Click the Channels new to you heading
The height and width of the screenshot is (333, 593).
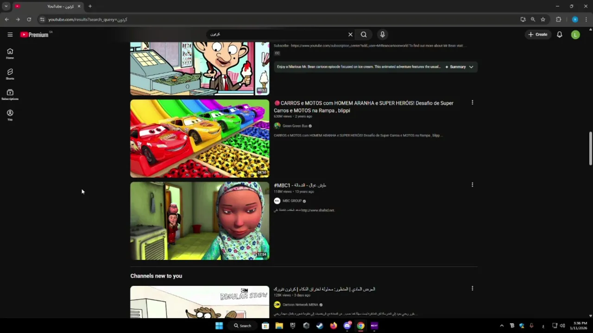156,276
